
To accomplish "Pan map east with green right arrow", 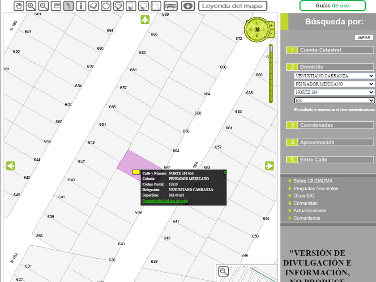I will point(269,166).
